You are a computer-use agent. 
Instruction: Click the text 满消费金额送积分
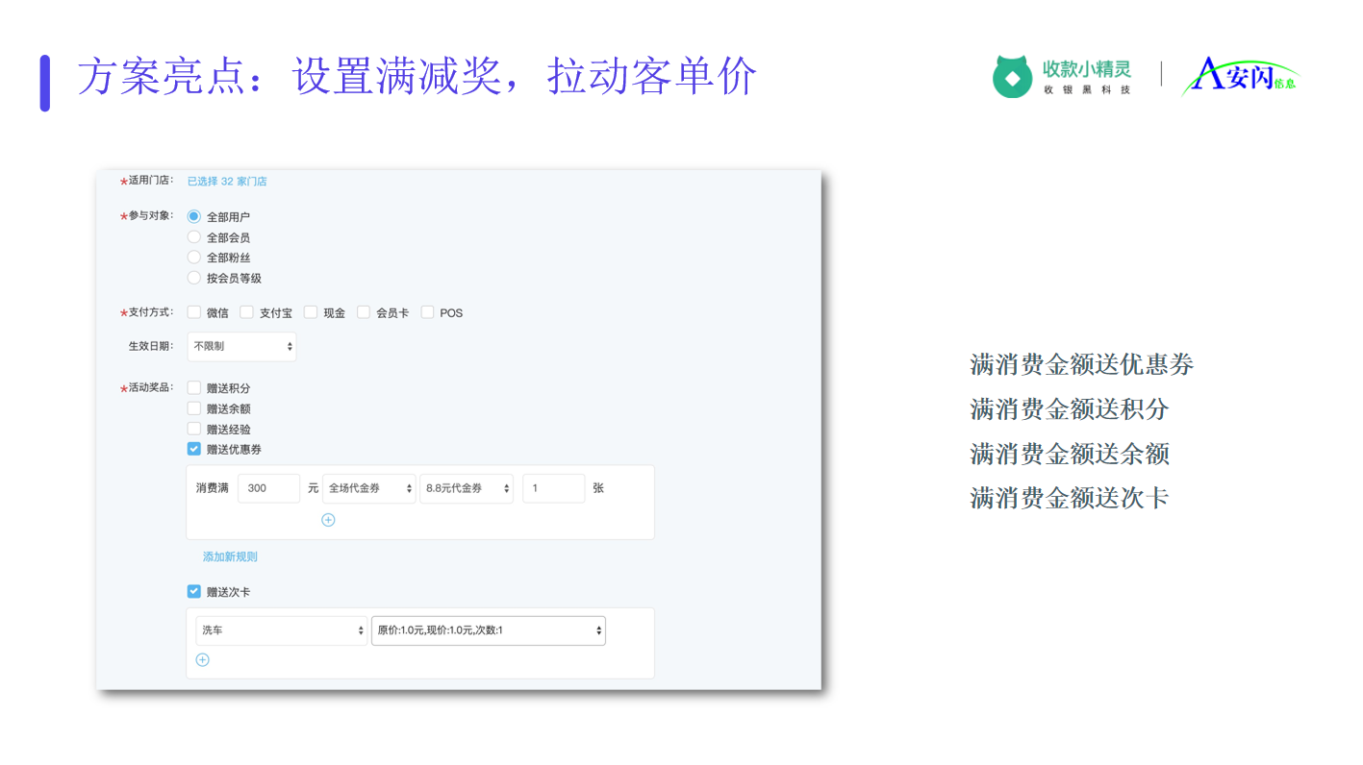coord(1070,409)
